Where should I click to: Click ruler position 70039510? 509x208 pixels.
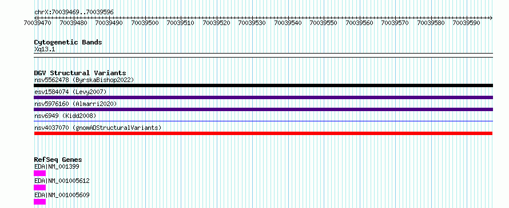(x=181, y=23)
